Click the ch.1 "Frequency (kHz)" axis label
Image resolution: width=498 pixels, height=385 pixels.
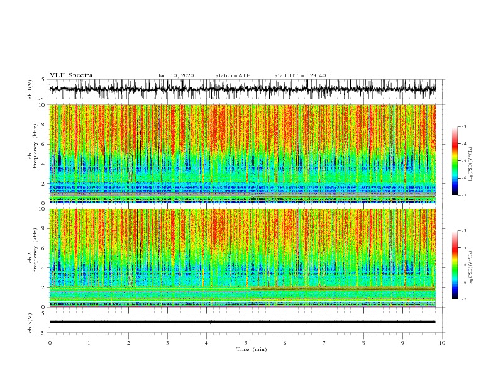point(35,146)
